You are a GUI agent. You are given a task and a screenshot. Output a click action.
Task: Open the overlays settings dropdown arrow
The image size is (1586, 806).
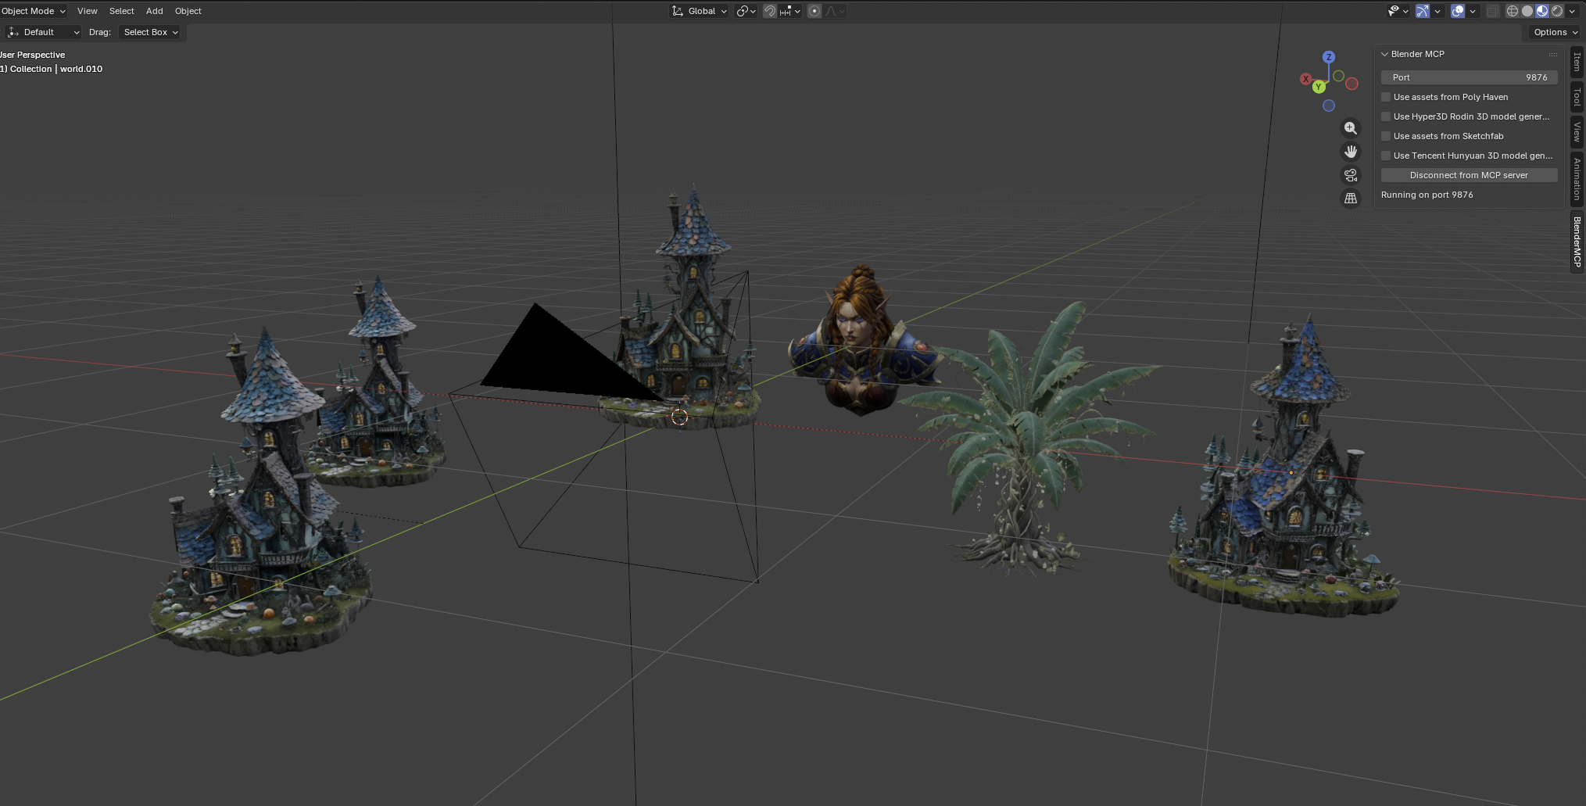point(1473,11)
